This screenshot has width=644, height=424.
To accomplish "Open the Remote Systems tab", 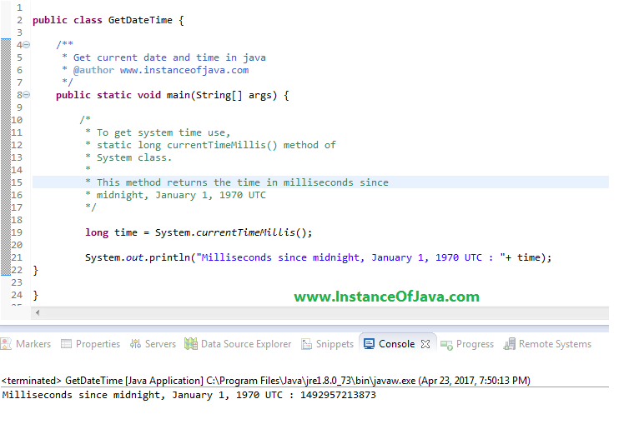I will 547,344.
